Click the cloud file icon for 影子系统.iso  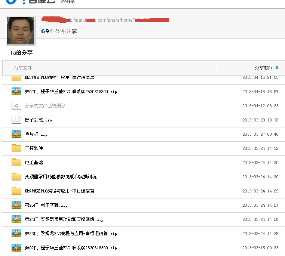click(x=16, y=120)
